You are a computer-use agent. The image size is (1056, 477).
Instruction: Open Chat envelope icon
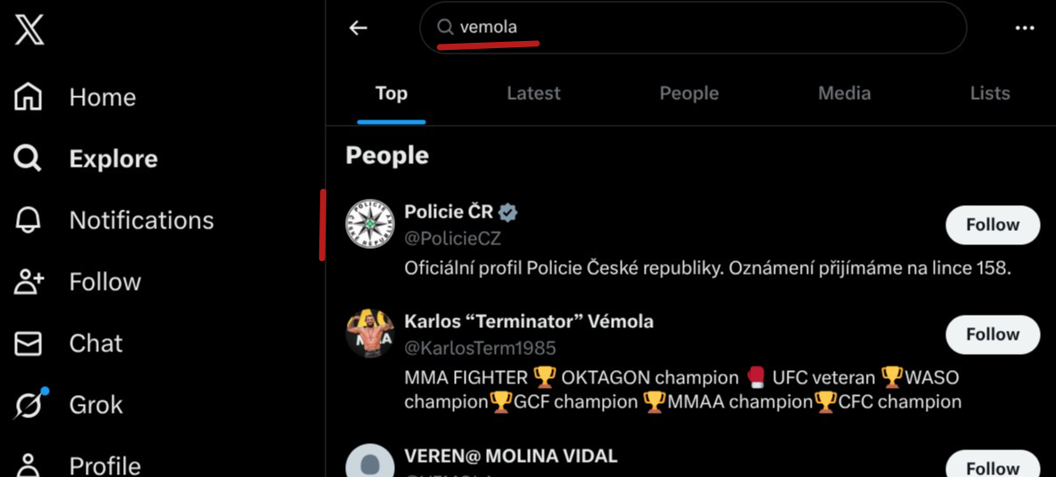pyautogui.click(x=29, y=343)
